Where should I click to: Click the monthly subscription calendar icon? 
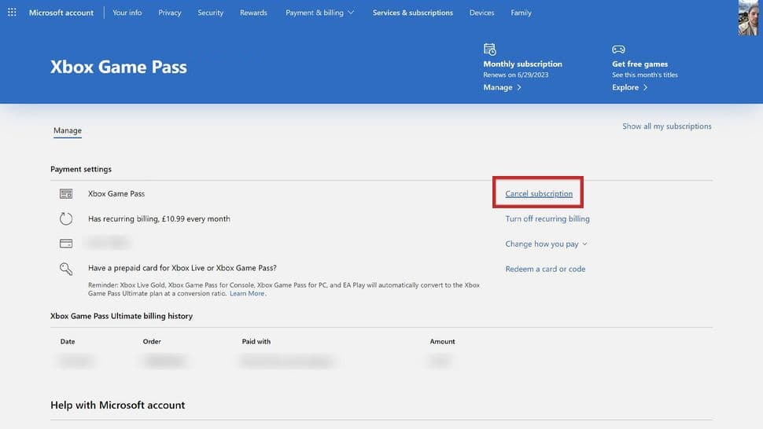tap(489, 49)
